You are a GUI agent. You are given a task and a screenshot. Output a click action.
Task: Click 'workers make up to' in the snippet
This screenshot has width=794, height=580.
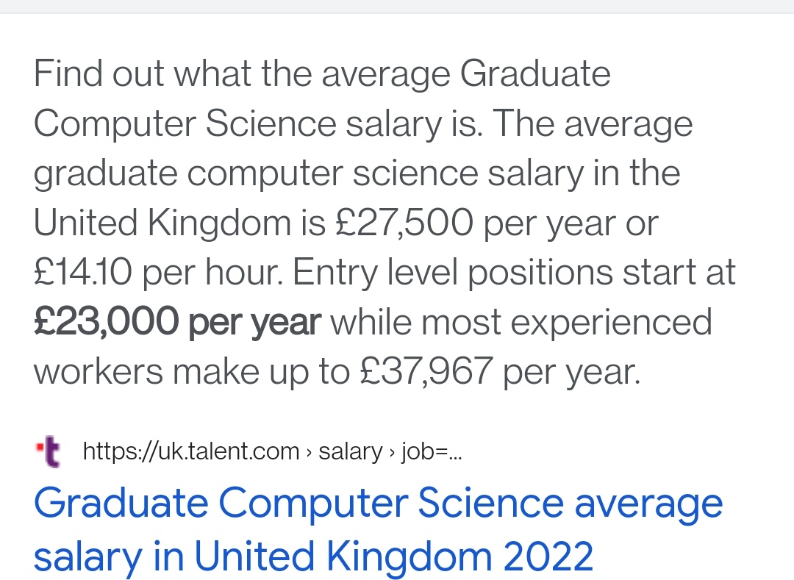191,372
